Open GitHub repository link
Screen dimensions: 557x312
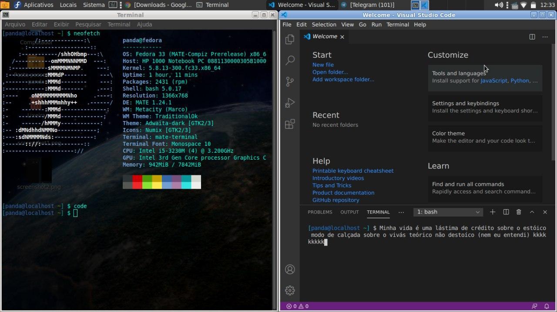(336, 200)
